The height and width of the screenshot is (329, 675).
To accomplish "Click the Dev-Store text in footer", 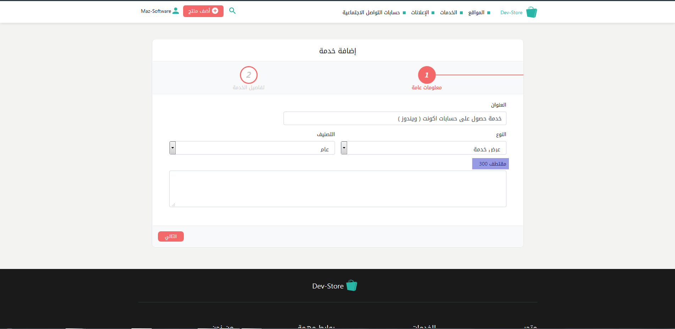I will pyautogui.click(x=328, y=286).
